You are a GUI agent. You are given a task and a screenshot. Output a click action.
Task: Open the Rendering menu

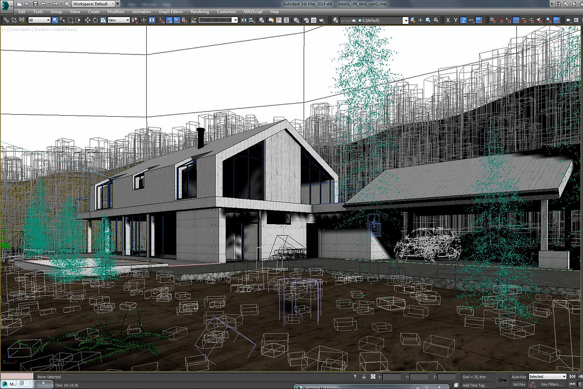point(200,12)
